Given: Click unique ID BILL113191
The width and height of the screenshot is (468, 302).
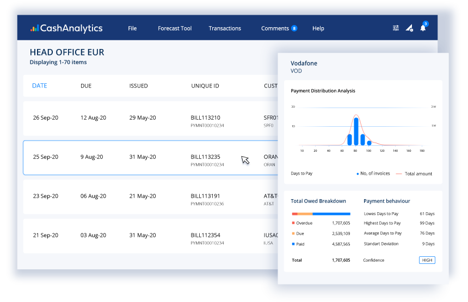Looking at the screenshot, I should (205, 196).
